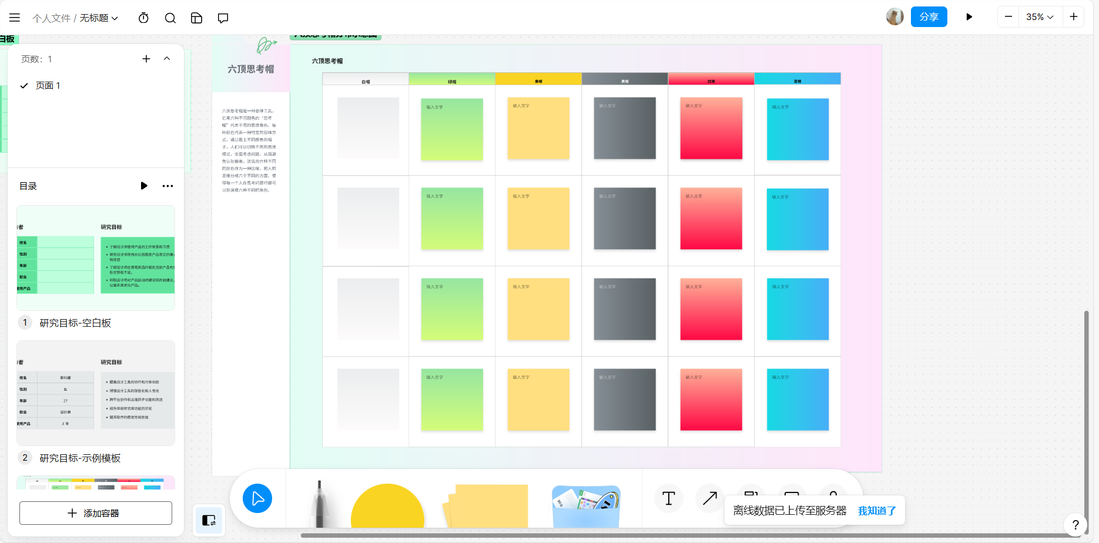Select the cursor pointer tool
Viewport: 1099px width, 543px height.
(257, 498)
